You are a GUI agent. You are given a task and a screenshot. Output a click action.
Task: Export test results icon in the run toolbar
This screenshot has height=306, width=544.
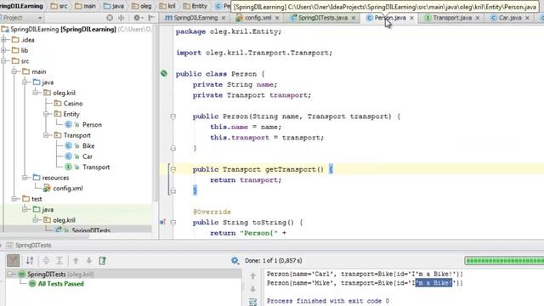[x=102, y=260]
